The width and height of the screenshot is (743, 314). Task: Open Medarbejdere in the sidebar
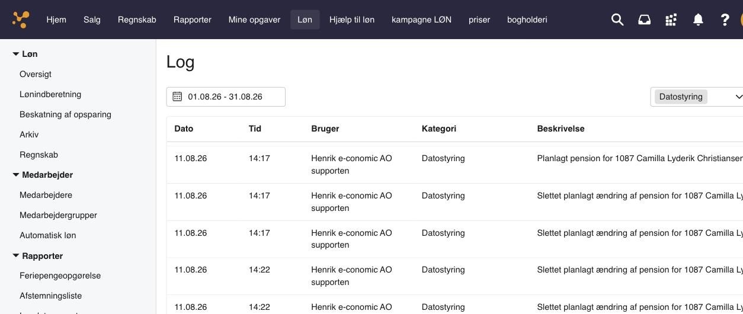pyautogui.click(x=46, y=195)
